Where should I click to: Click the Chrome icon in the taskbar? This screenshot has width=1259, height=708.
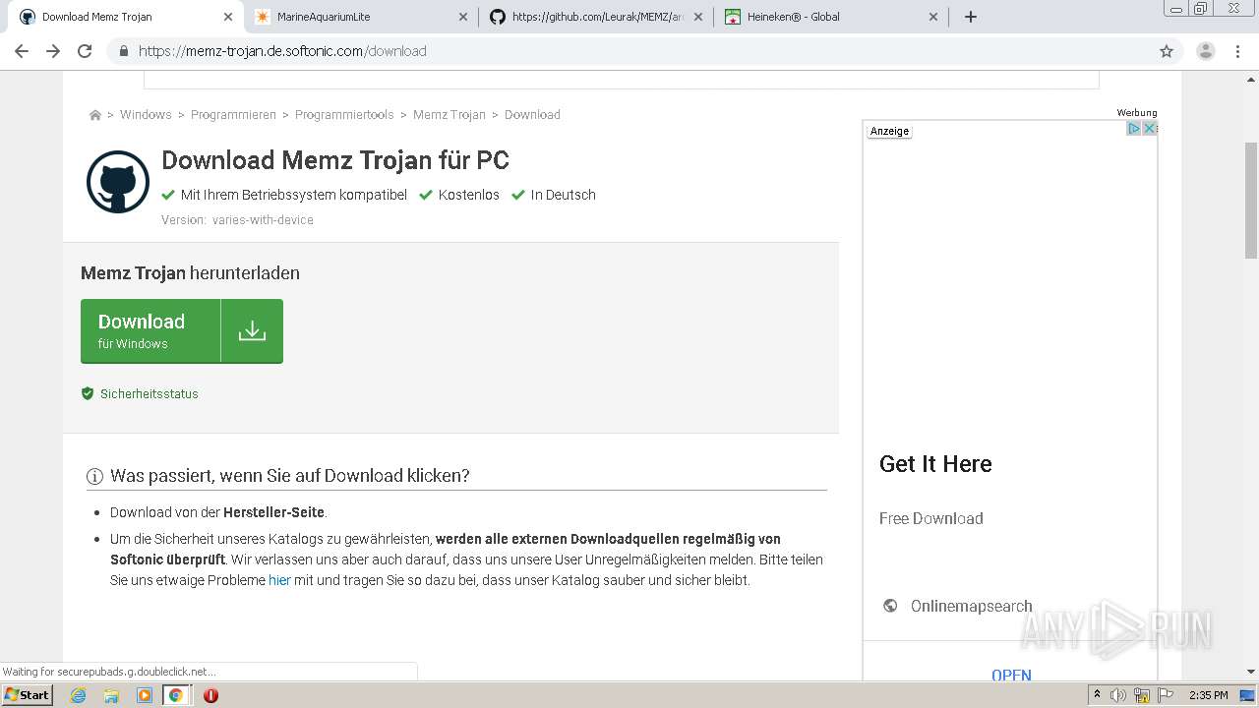point(176,695)
